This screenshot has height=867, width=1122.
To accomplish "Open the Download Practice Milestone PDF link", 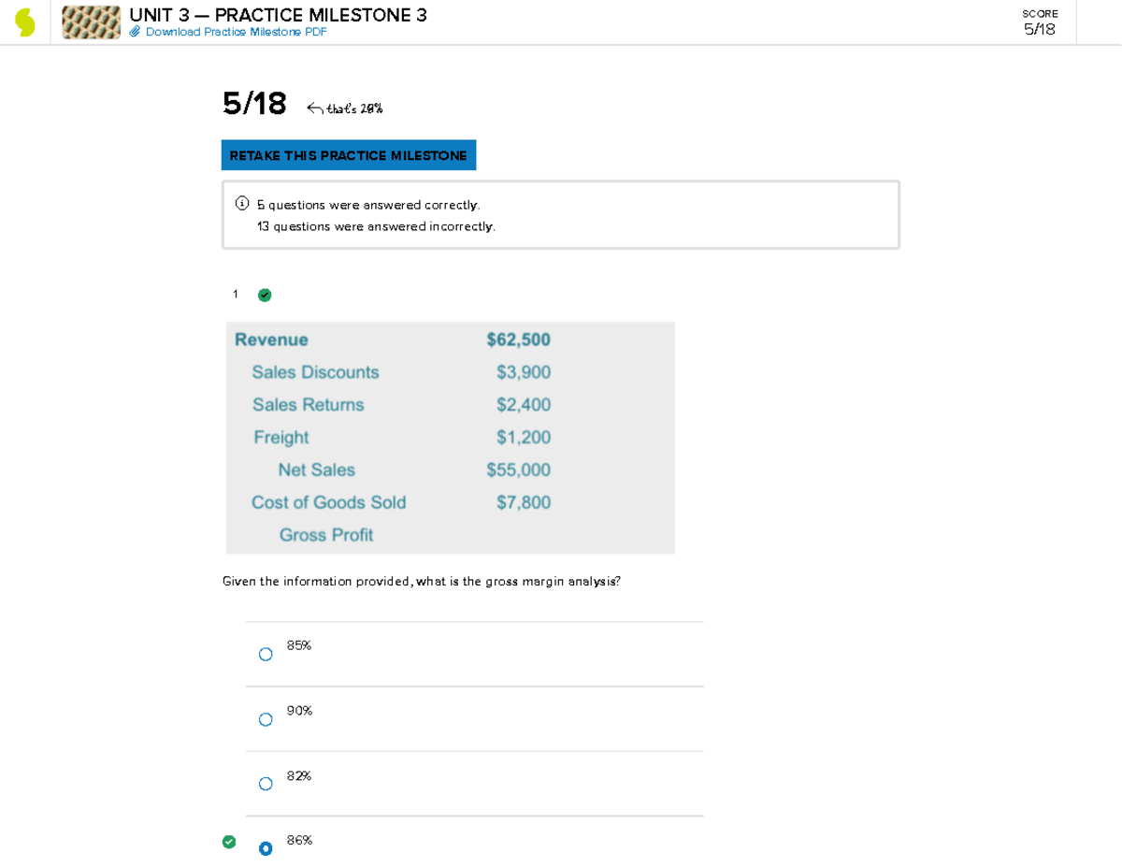I will click(238, 31).
